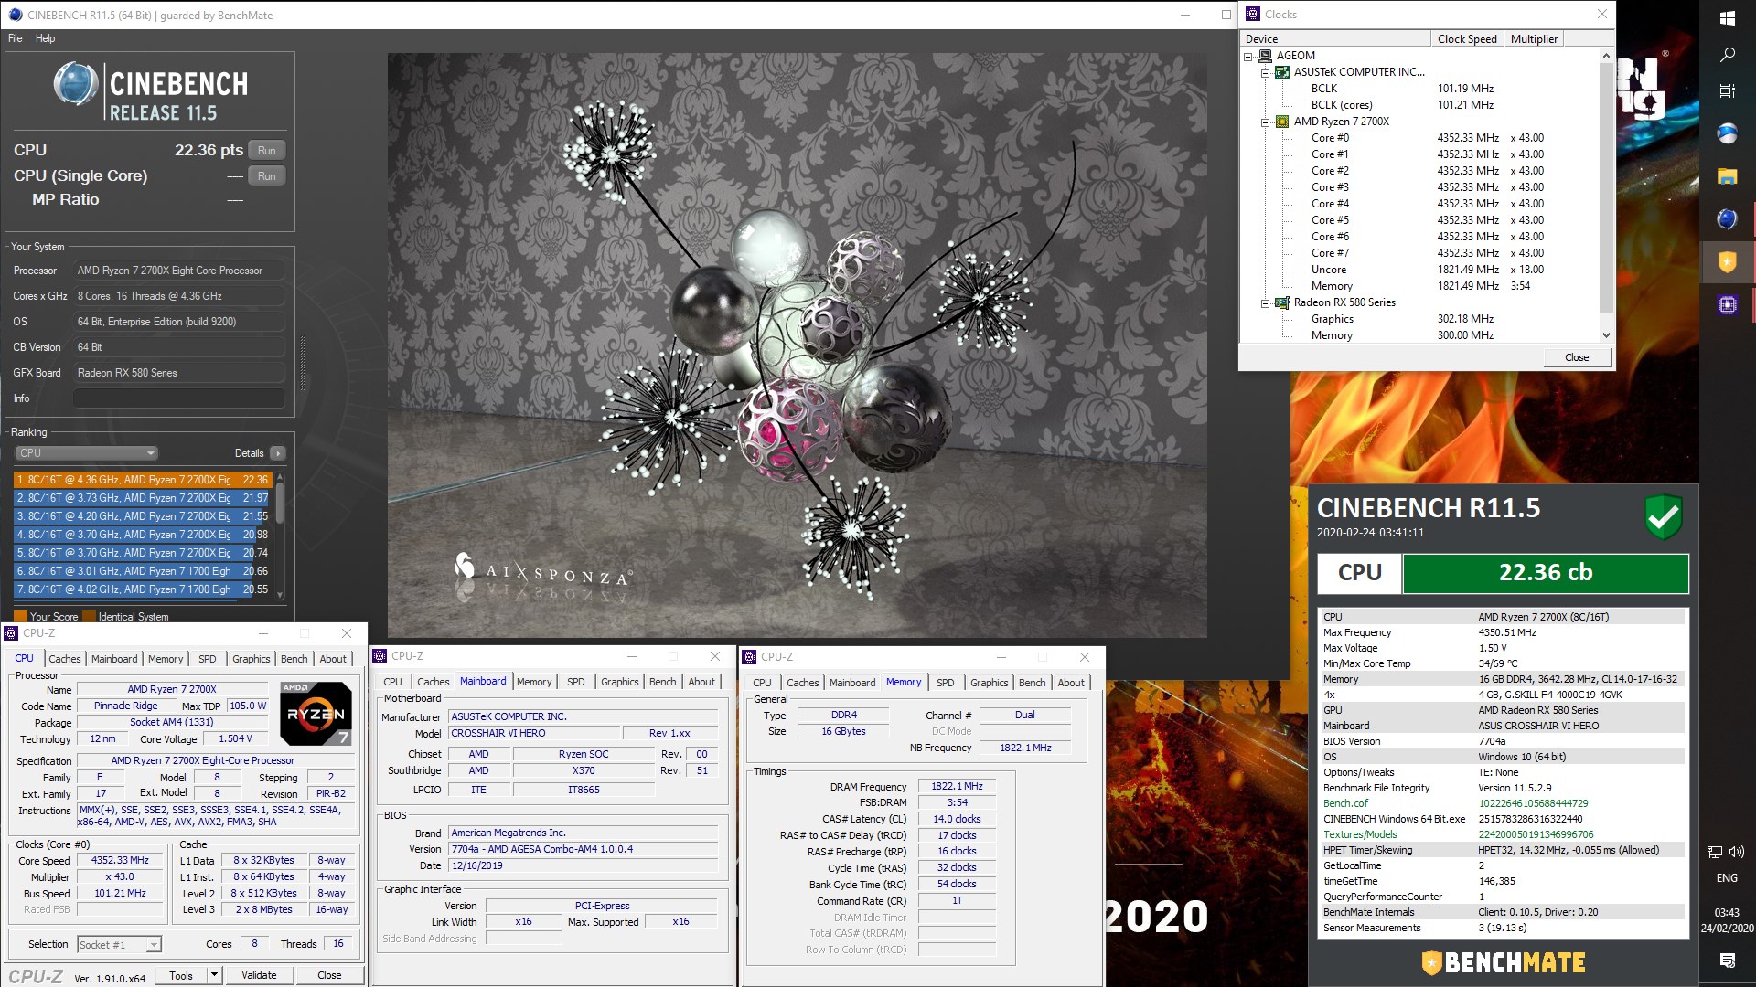Click the Cinebench Info input field
This screenshot has height=987, width=1756.
(179, 398)
